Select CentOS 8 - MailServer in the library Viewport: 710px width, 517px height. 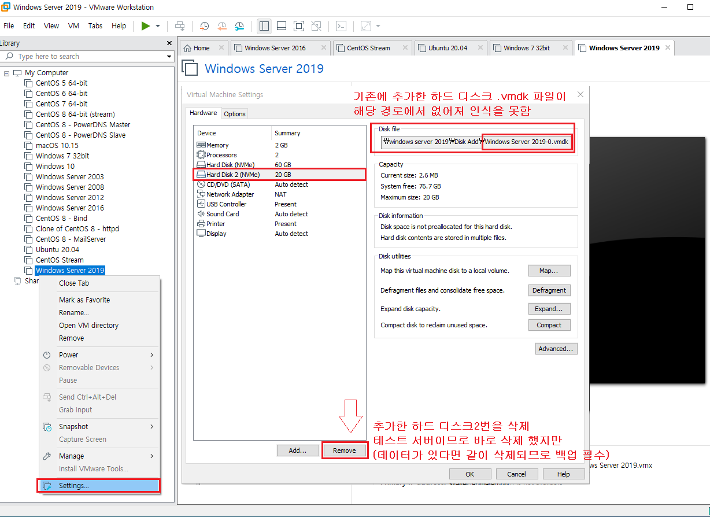[71, 239]
